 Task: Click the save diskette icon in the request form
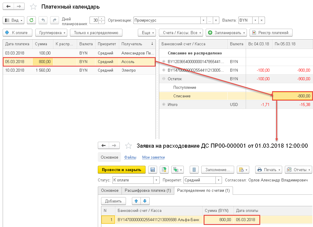(153, 170)
